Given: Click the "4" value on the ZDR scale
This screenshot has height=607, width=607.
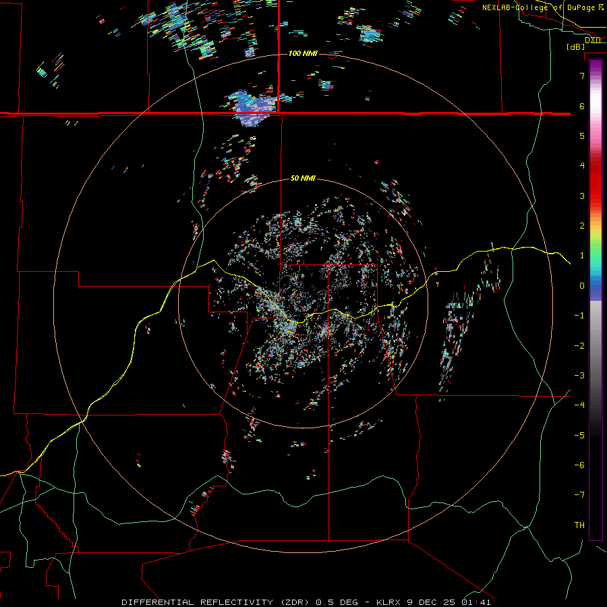Looking at the screenshot, I should [x=582, y=166].
